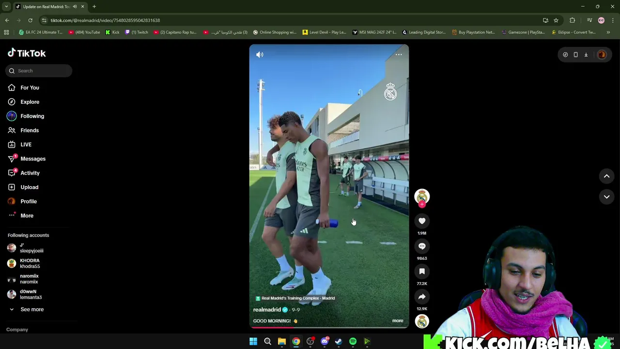Open Messages in the sidebar
The image size is (620, 349).
pyautogui.click(x=33, y=159)
